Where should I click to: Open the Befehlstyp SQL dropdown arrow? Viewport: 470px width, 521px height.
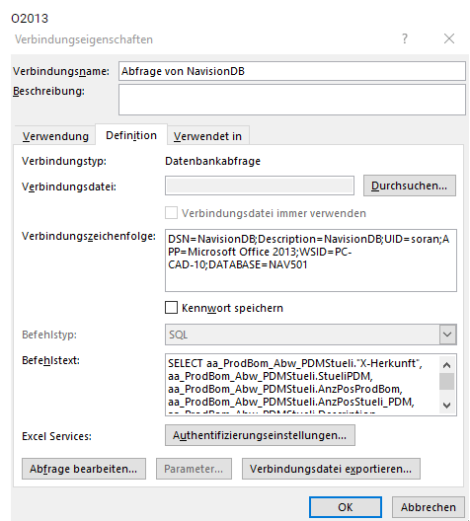[447, 335]
